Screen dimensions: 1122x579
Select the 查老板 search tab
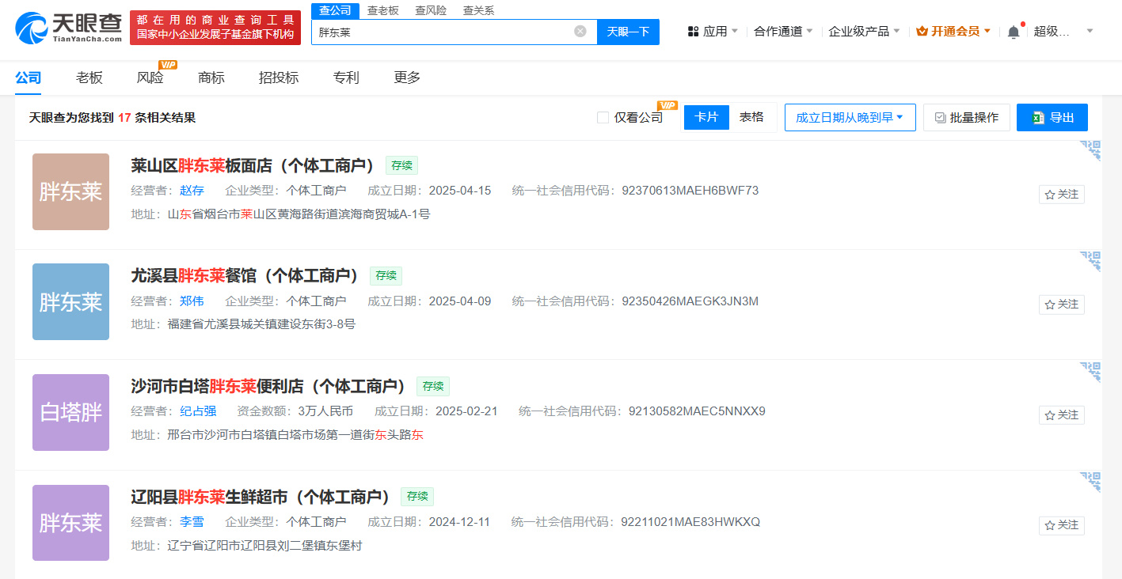[383, 10]
